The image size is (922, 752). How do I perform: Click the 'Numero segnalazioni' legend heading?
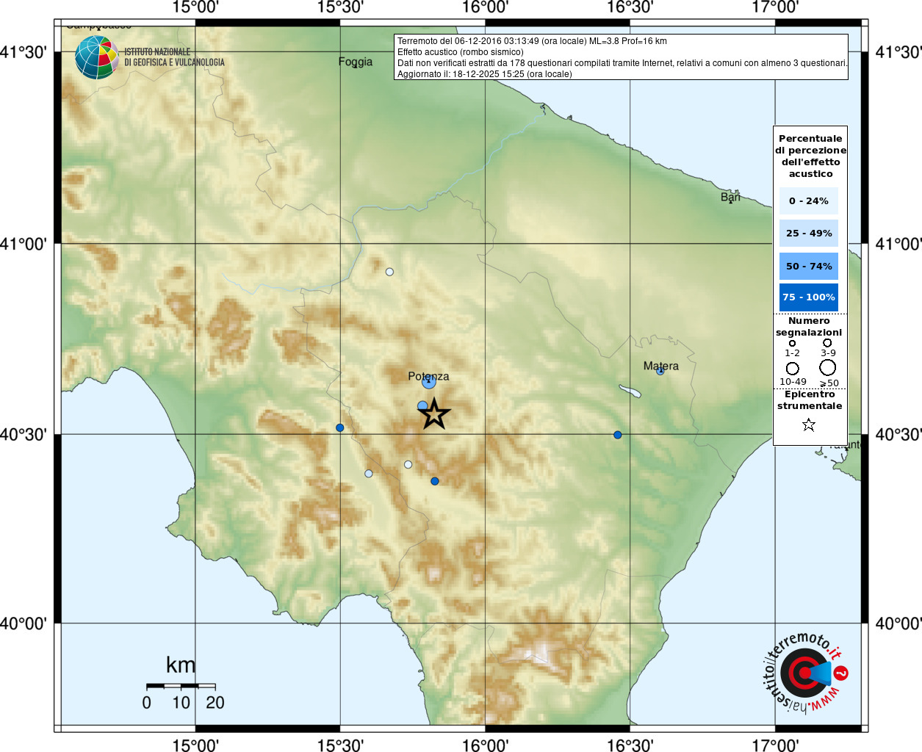tap(809, 327)
